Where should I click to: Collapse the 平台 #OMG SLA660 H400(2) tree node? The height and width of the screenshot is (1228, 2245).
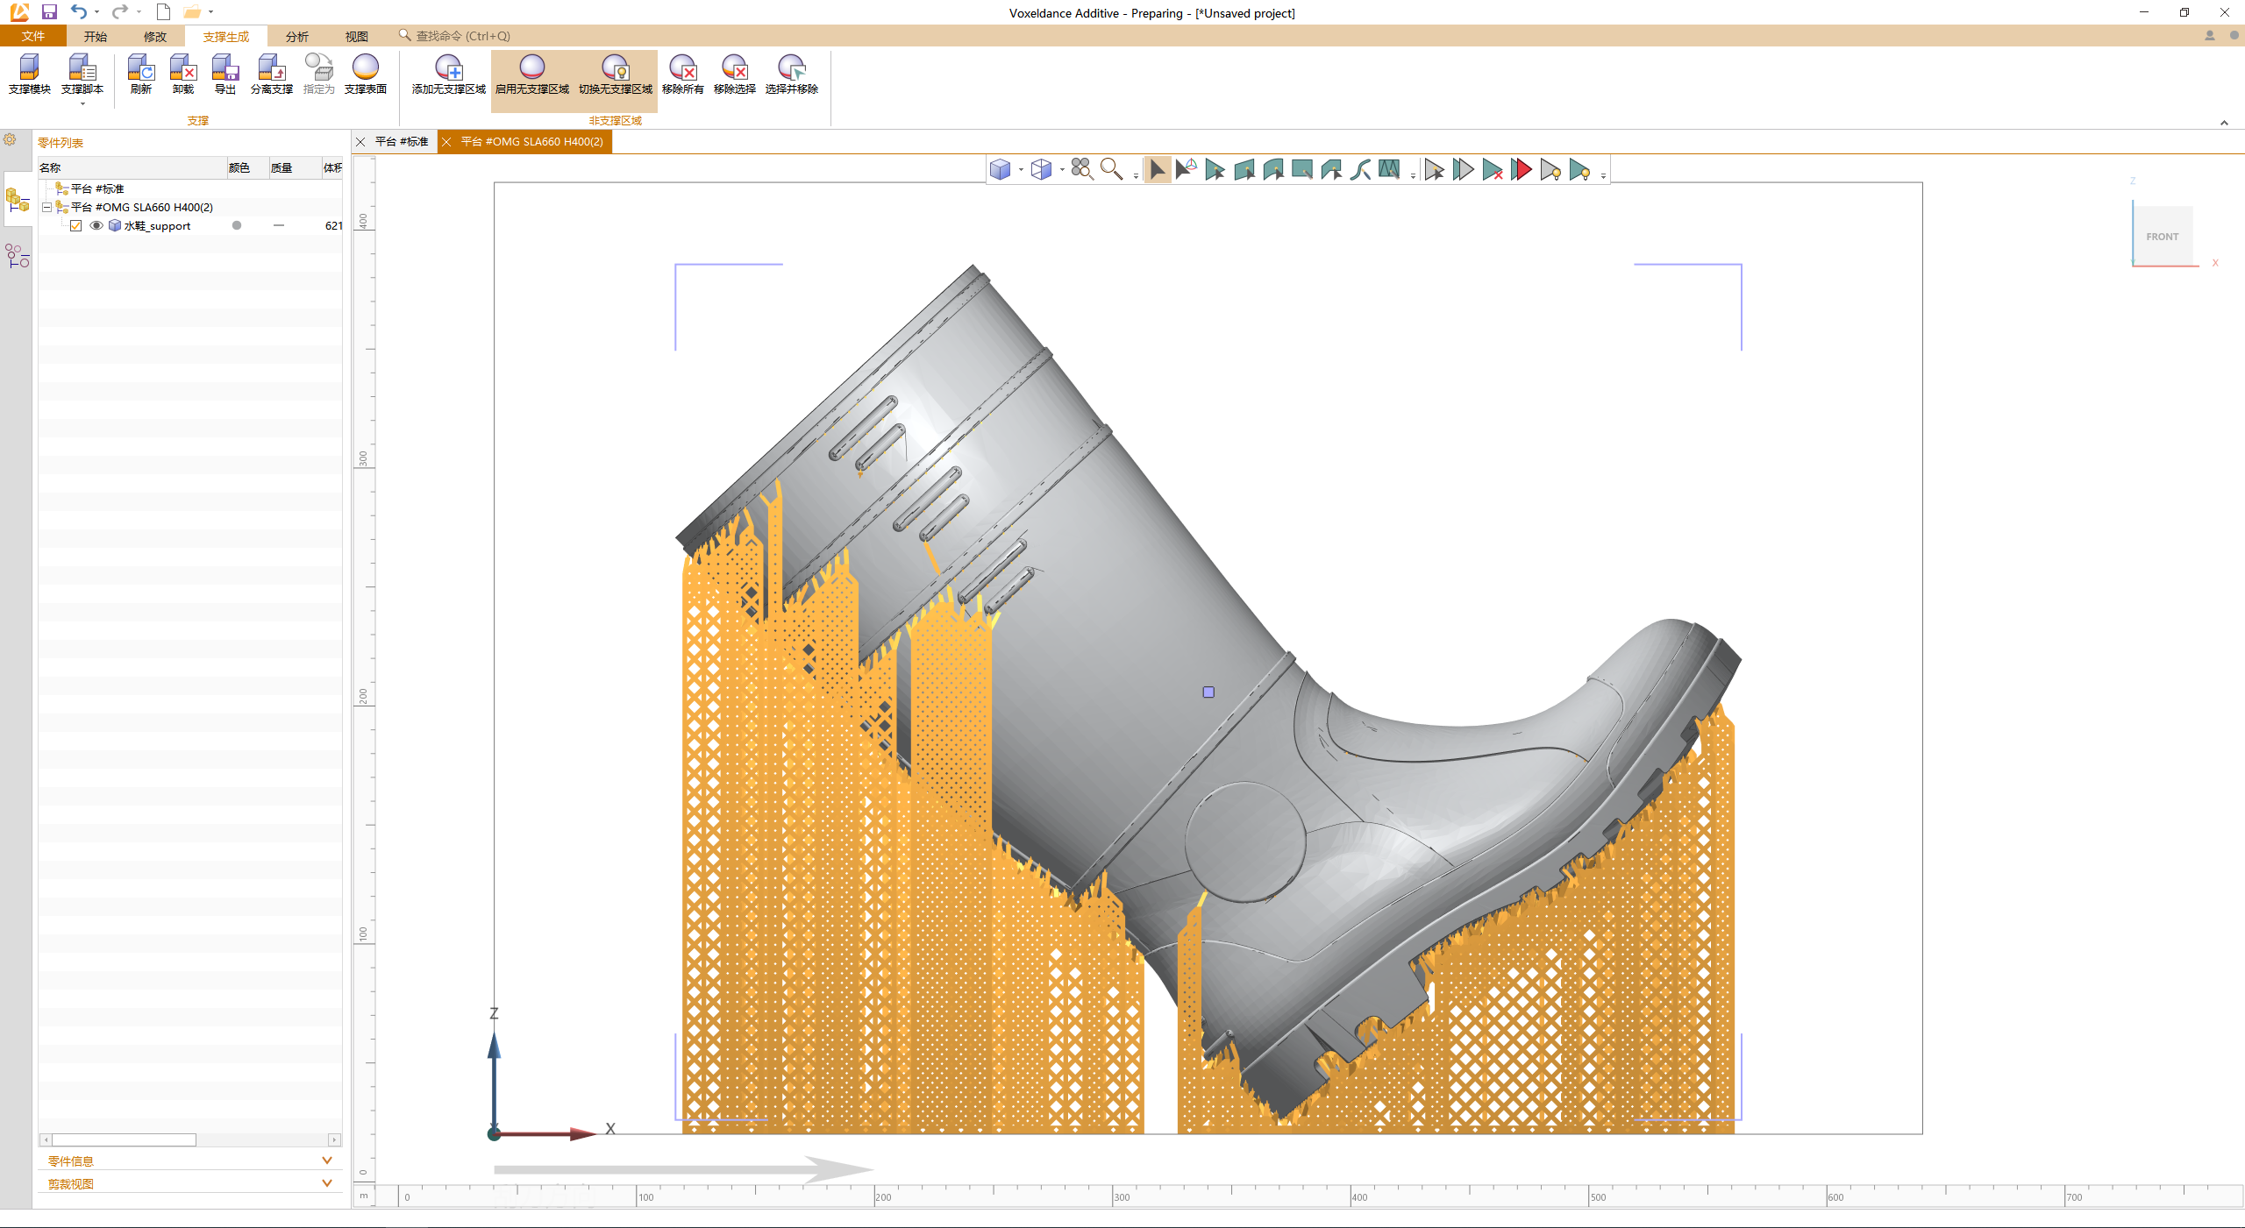tap(47, 208)
